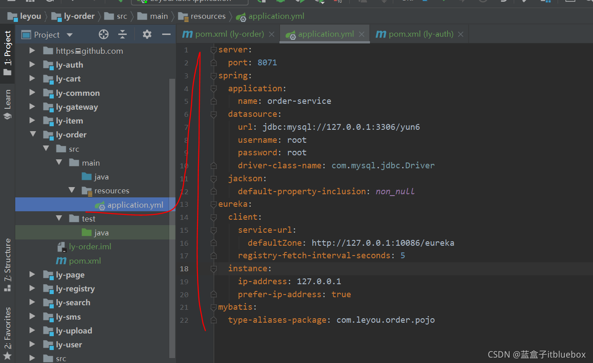The image size is (593, 363).
Task: Collapse the test folder node
Action: pos(59,219)
